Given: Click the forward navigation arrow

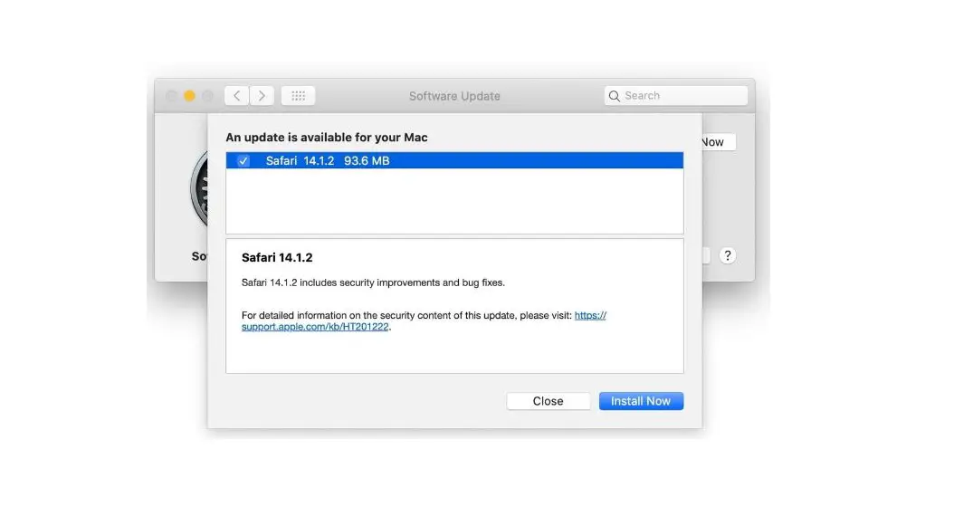Looking at the screenshot, I should [262, 95].
